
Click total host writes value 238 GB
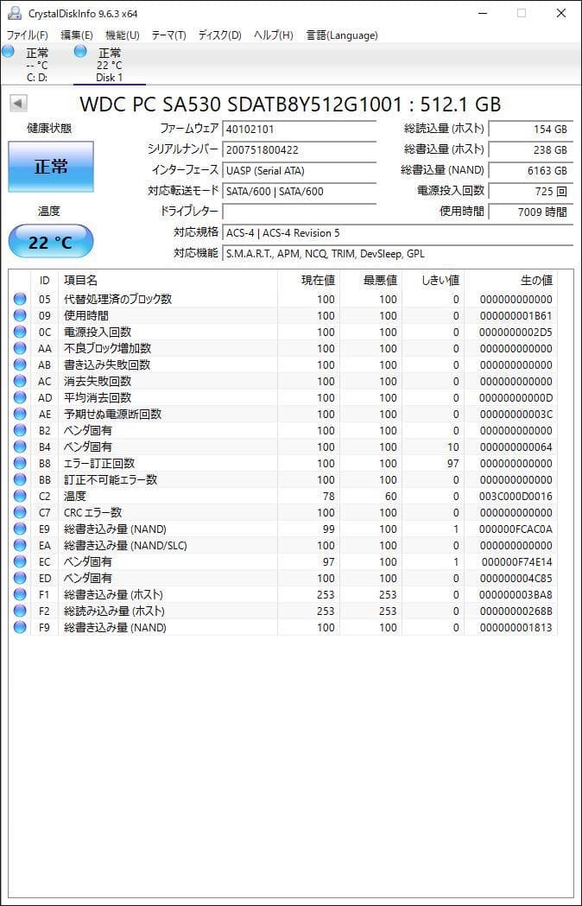pyautogui.click(x=531, y=149)
